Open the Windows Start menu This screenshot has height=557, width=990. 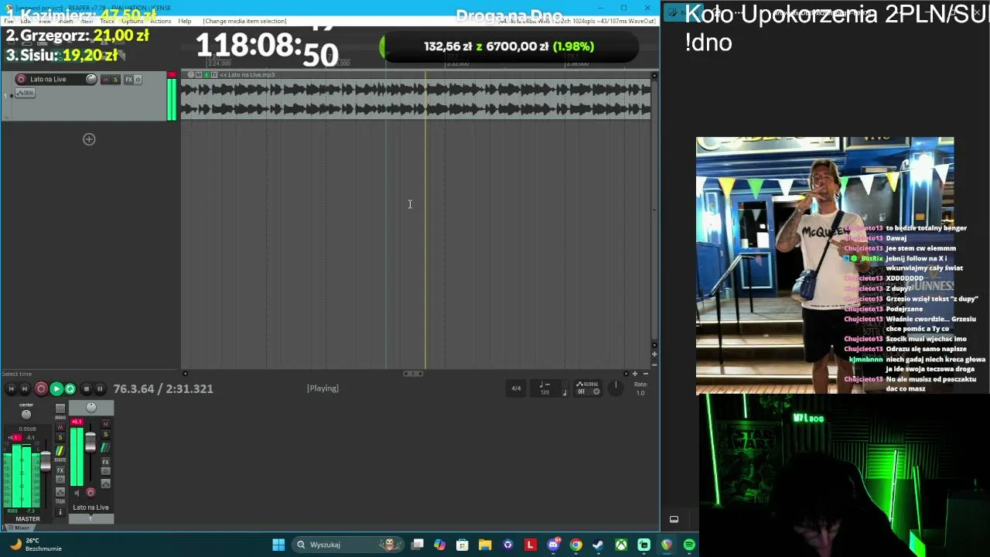pos(278,545)
